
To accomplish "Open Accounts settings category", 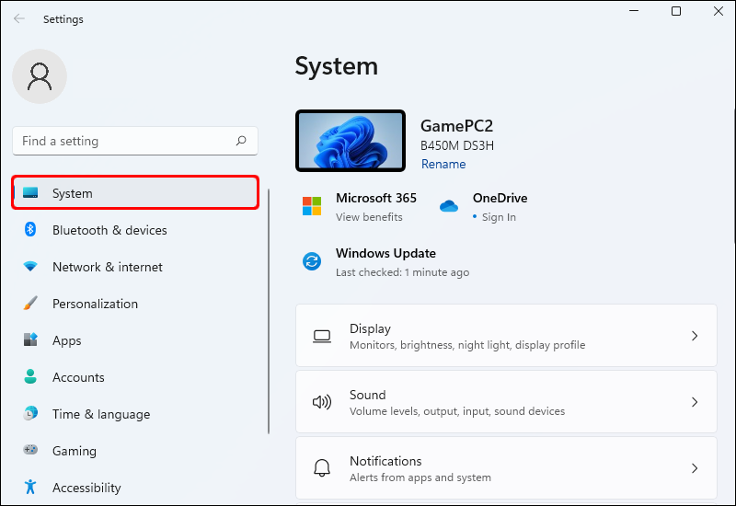I will click(78, 377).
